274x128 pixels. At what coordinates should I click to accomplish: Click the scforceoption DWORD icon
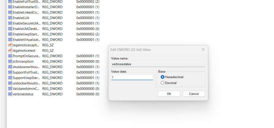tap(10, 61)
